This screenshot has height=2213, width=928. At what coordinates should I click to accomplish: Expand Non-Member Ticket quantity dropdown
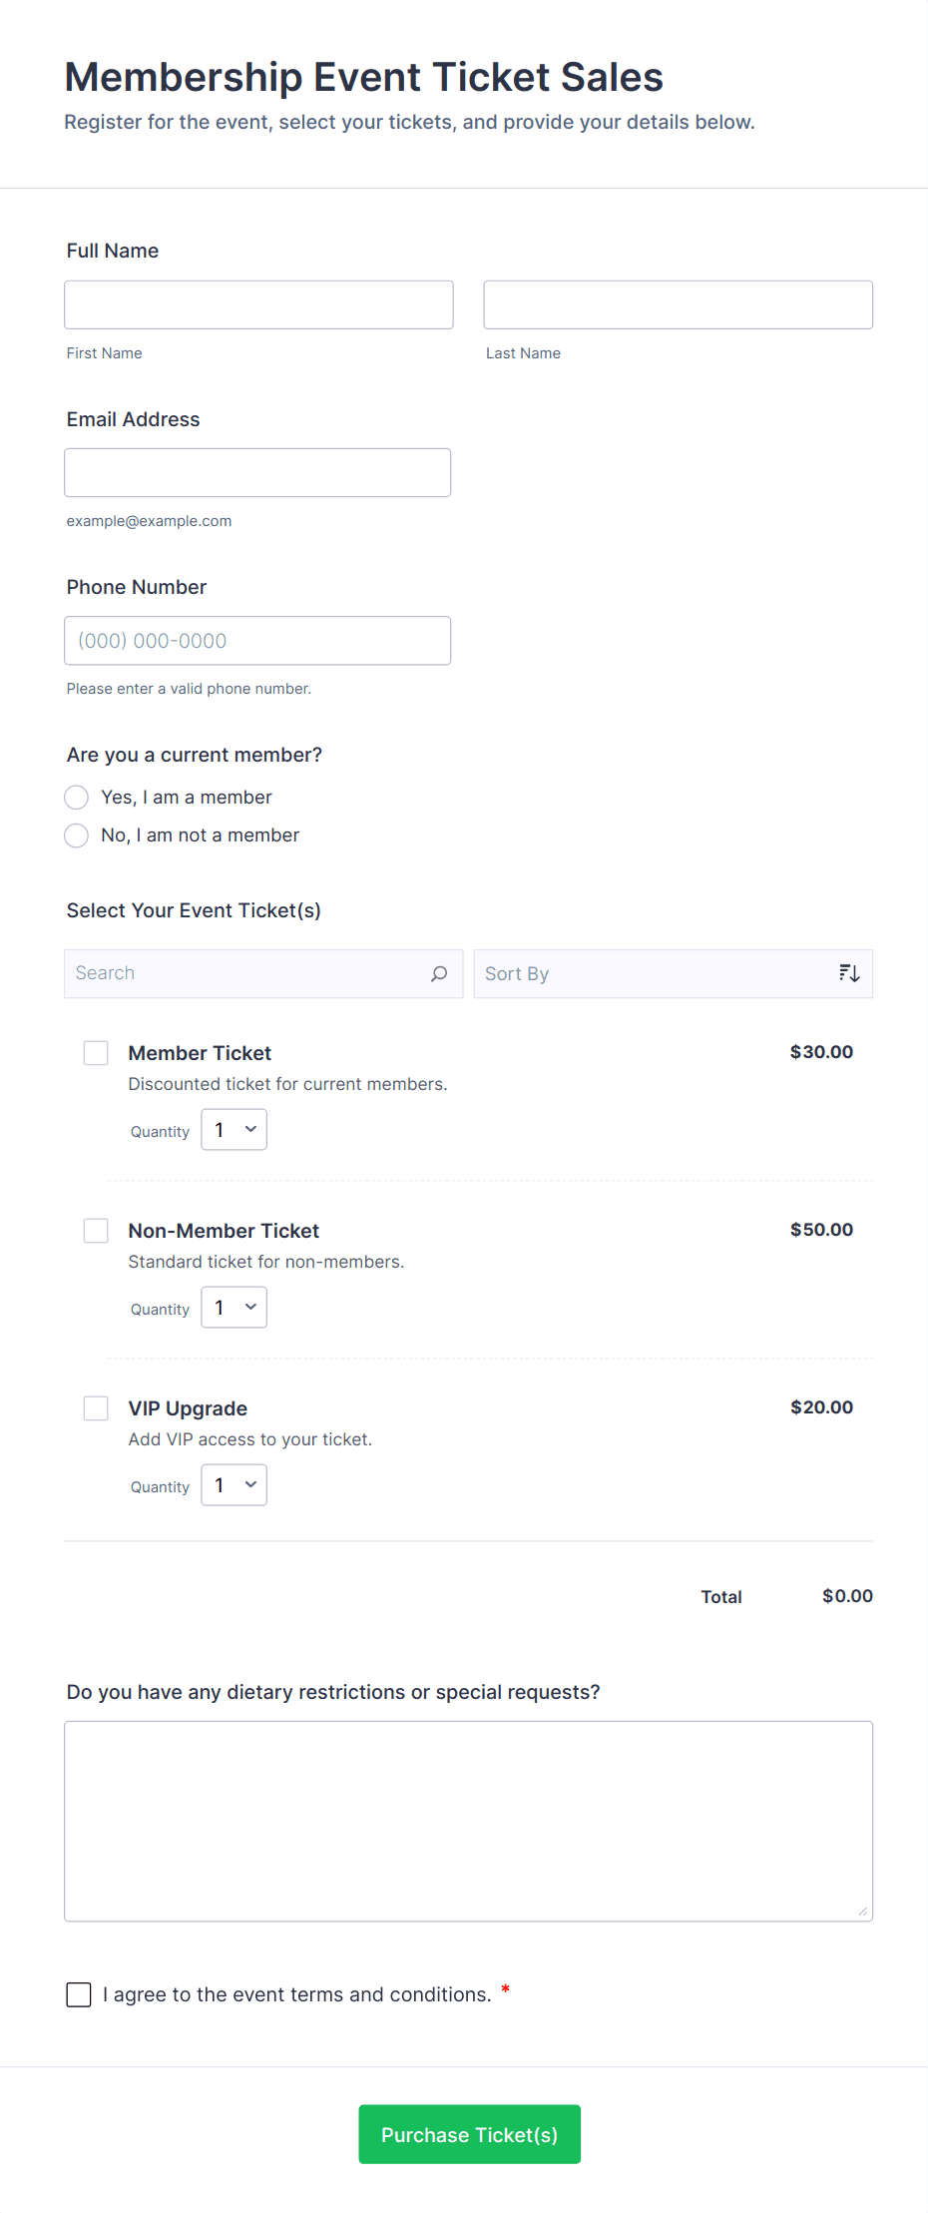(x=234, y=1308)
